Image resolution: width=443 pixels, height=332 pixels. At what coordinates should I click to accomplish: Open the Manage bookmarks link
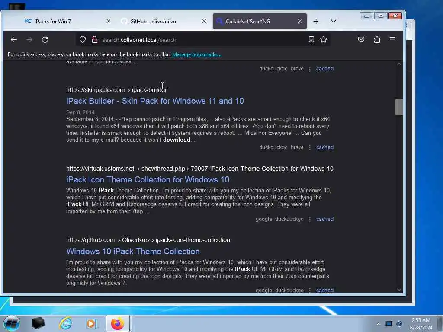click(x=197, y=54)
